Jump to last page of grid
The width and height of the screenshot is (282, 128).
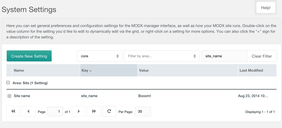pyautogui.click(x=94, y=112)
